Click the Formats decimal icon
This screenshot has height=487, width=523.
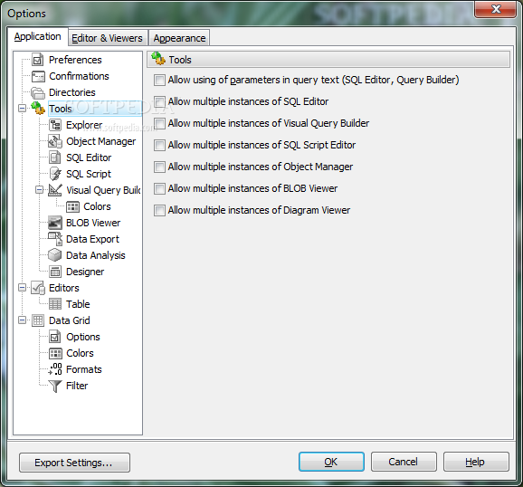55,369
